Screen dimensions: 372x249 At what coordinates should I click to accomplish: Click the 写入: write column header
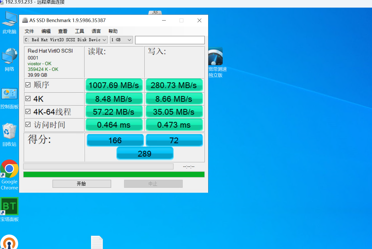tap(157, 51)
